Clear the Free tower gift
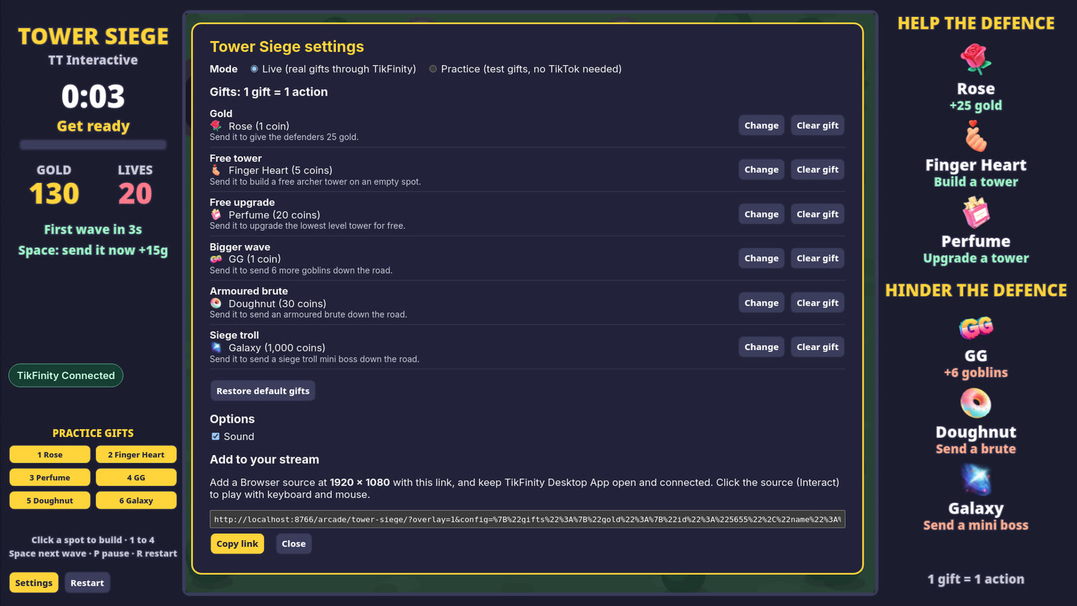 click(x=817, y=170)
